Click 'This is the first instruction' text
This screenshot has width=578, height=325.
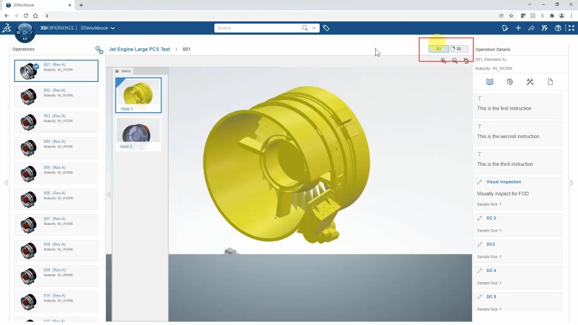click(504, 108)
